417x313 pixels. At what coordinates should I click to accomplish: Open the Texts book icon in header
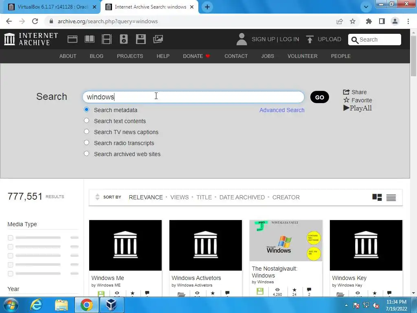point(90,39)
